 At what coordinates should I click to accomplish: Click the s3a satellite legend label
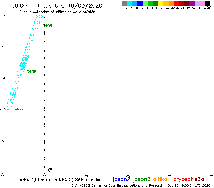pyautogui.click(x=199, y=179)
